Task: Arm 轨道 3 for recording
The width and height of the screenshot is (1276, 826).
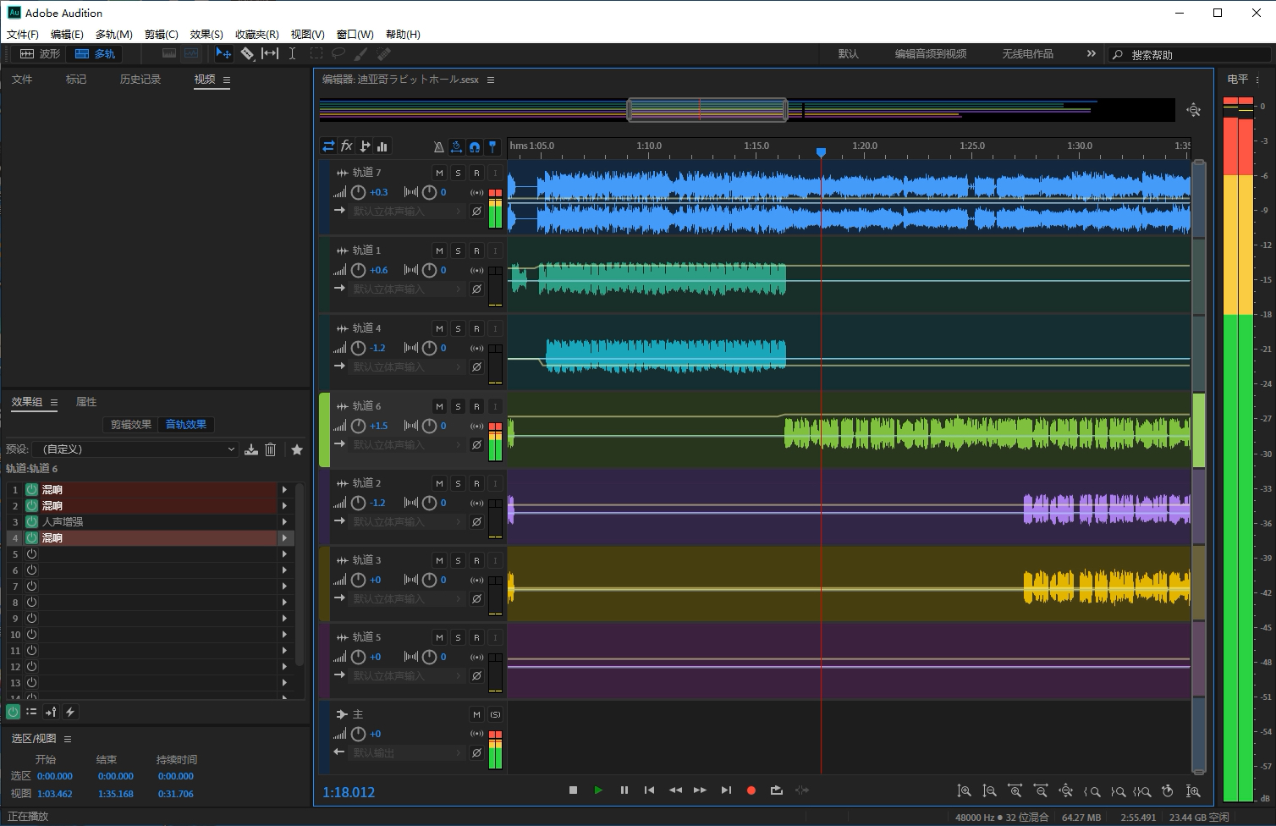Action: (x=476, y=560)
